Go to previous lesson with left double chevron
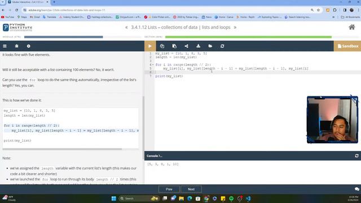This screenshot has width=361, height=203. click(x=126, y=28)
